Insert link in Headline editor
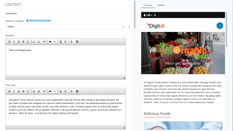233x131 pixels. tap(50, 42)
